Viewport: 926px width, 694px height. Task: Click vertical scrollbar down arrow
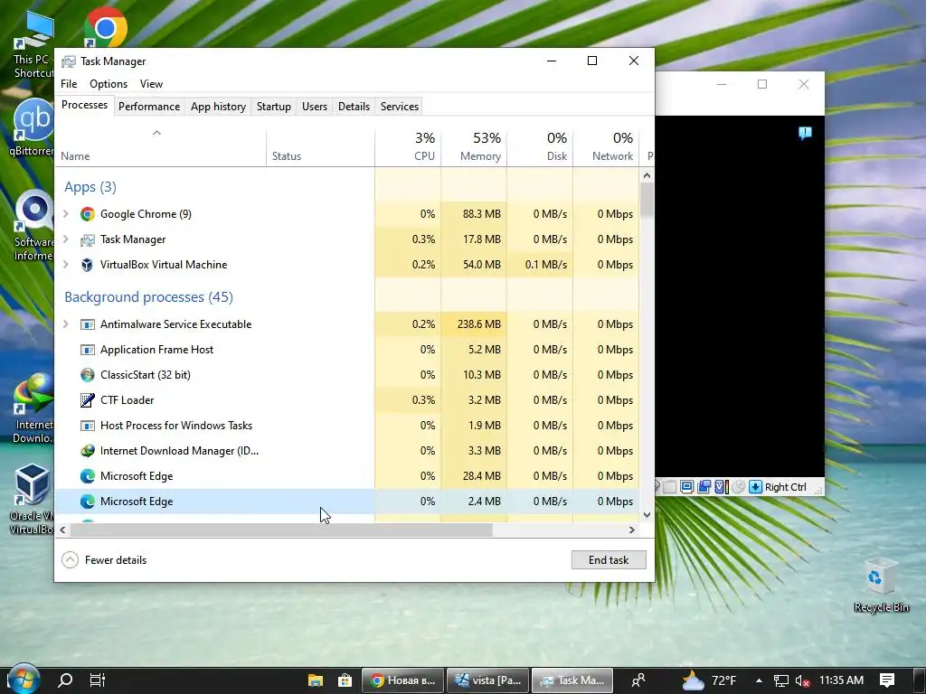647,514
